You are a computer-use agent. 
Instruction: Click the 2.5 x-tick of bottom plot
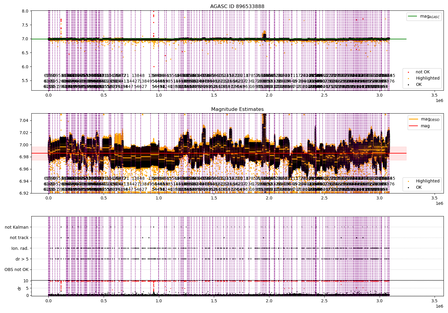click(324, 301)
